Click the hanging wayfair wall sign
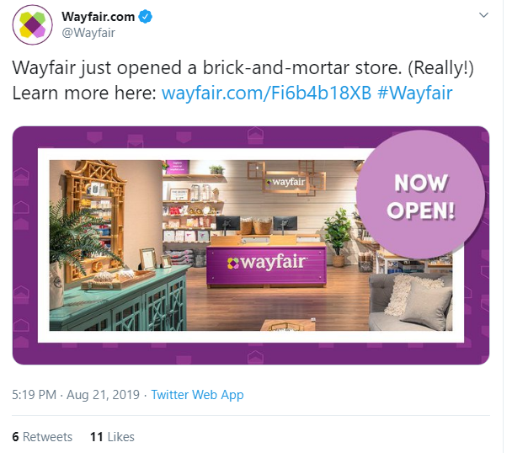 (x=286, y=182)
